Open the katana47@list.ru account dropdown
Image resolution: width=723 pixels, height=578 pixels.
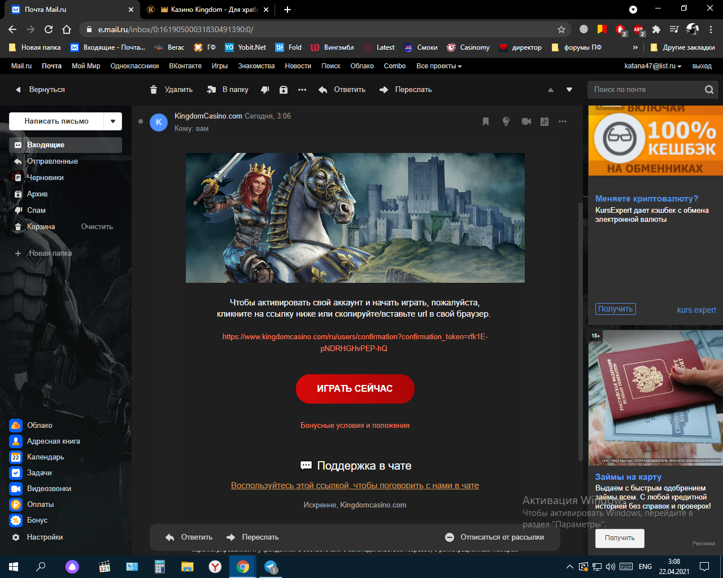click(653, 66)
